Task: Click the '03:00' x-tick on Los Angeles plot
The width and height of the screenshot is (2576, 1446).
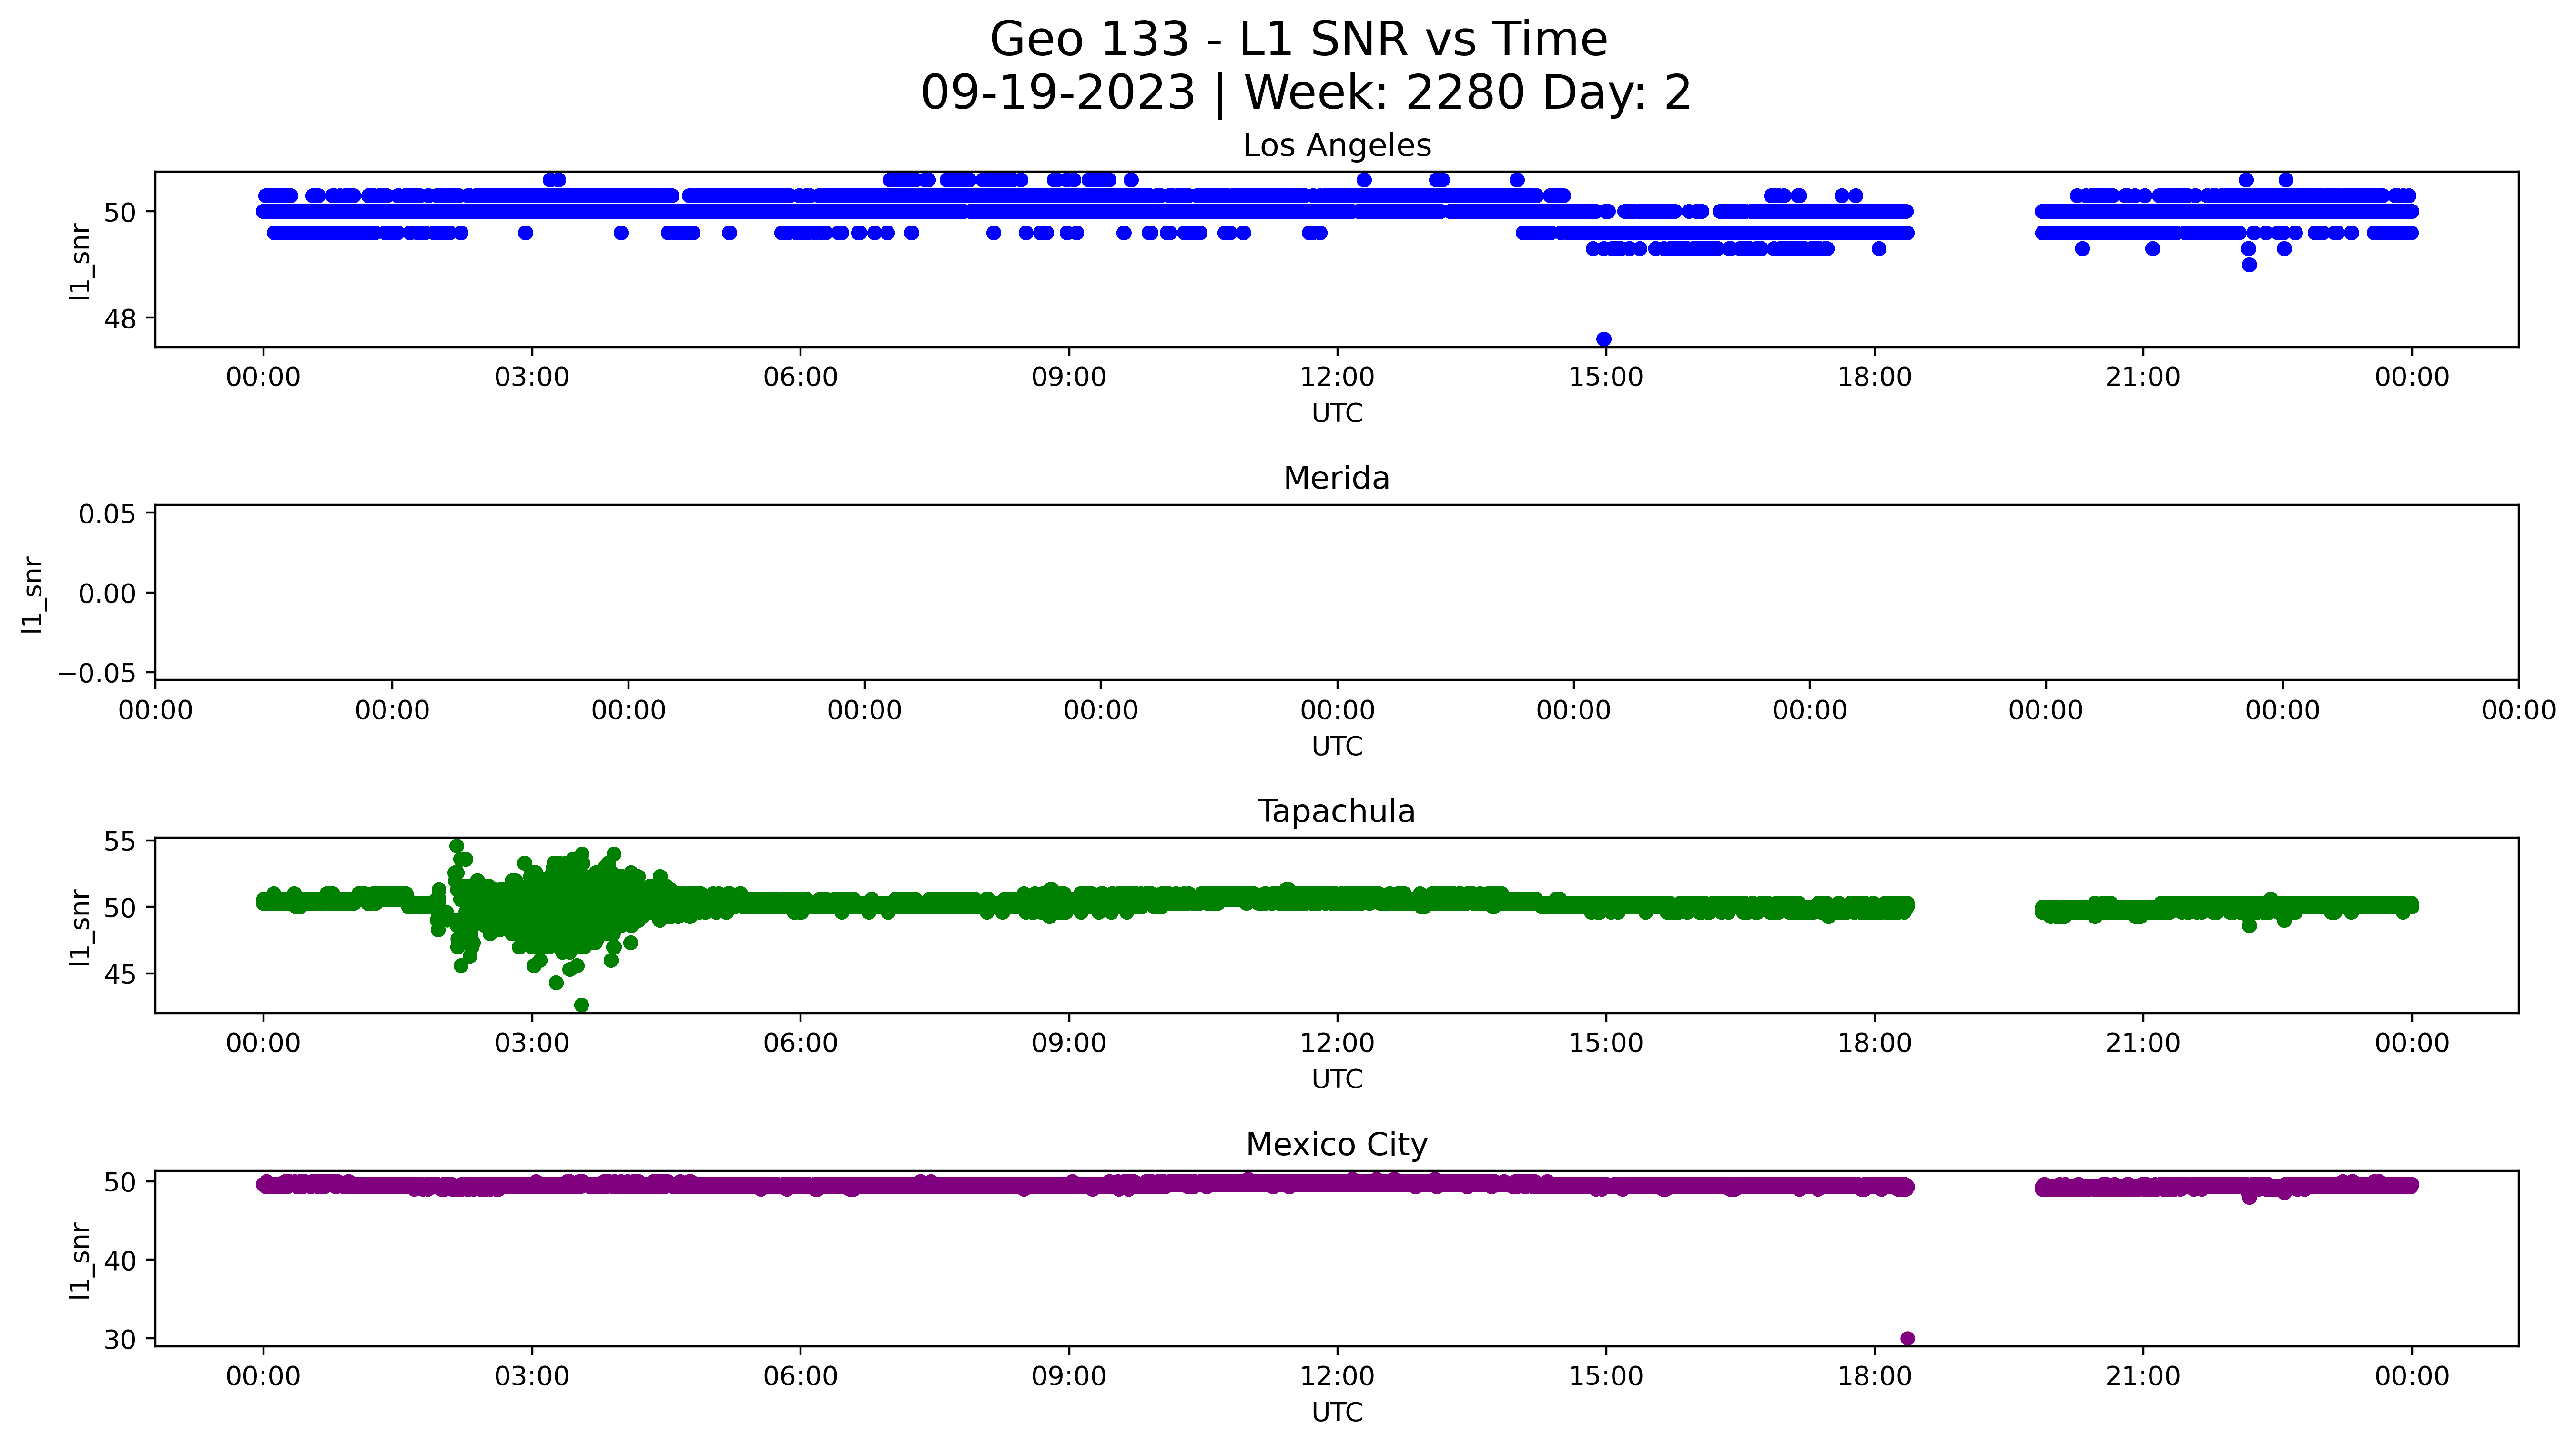Action: tap(532, 377)
